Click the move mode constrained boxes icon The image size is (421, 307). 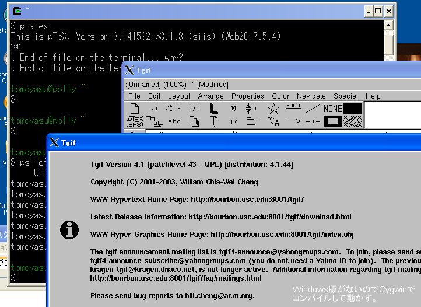point(155,121)
